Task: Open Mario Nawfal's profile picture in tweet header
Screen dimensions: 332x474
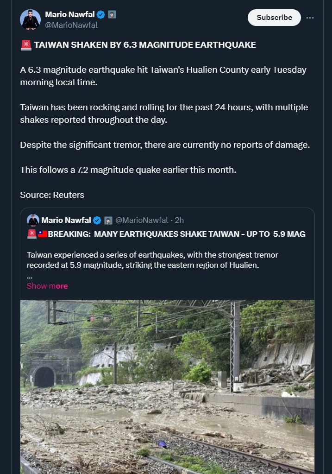Action: 31,19
